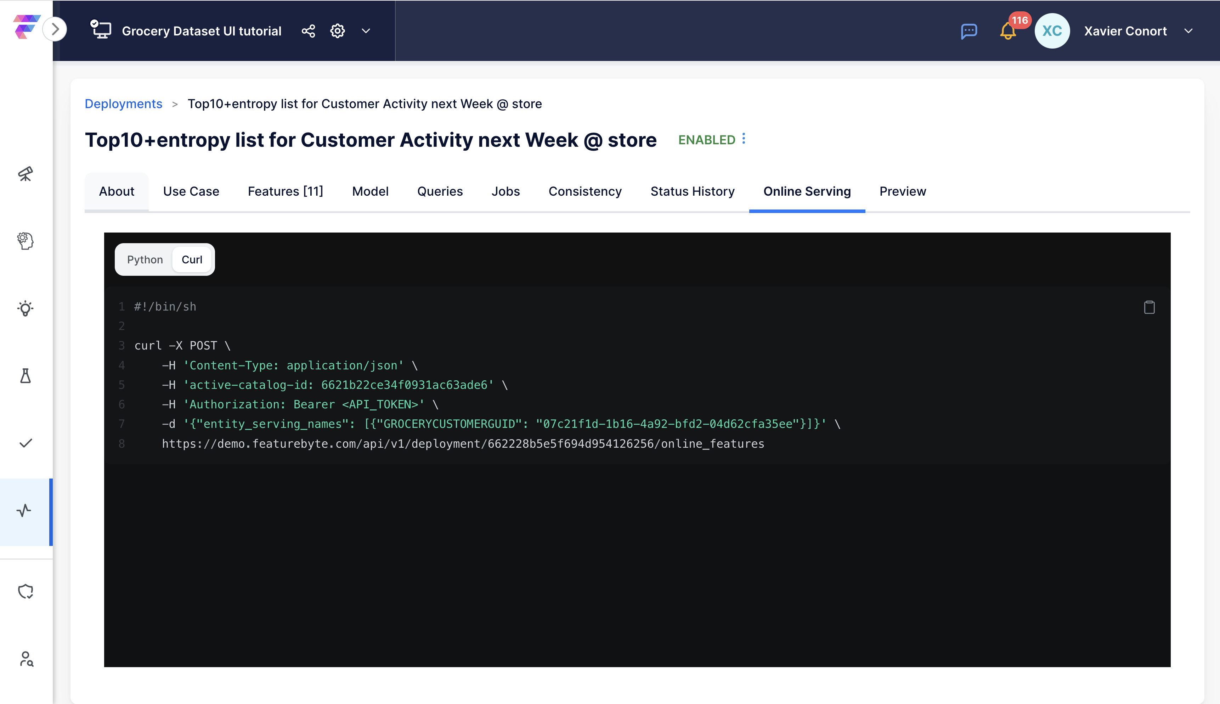Click the page heading title text
1220x704 pixels.
pos(371,140)
